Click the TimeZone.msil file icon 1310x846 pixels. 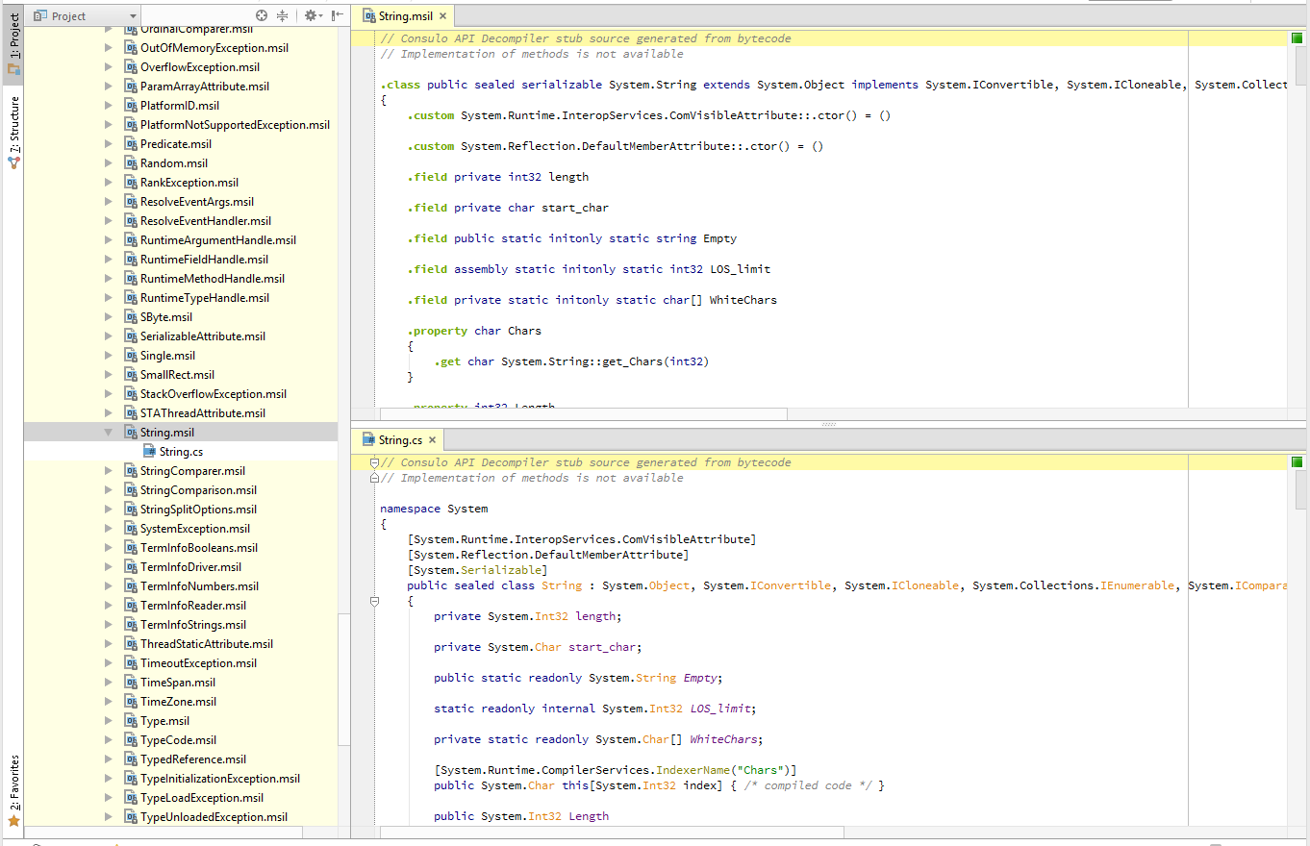(x=132, y=702)
